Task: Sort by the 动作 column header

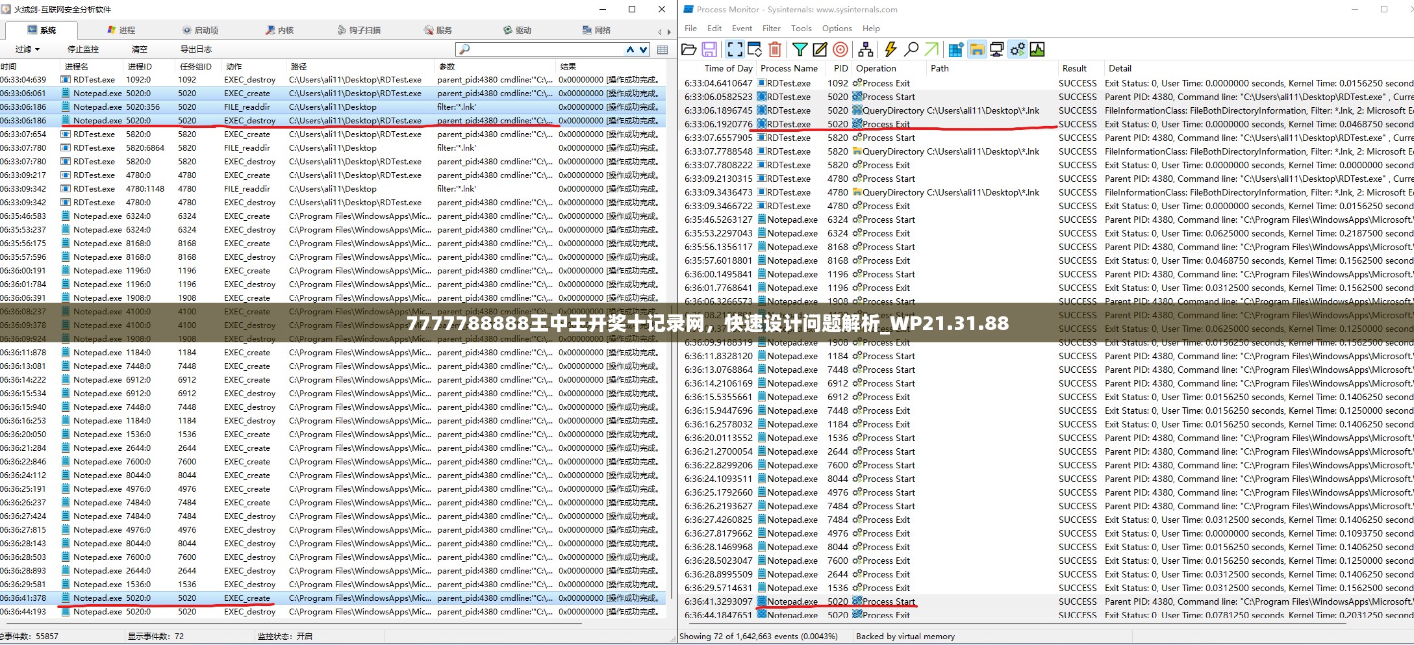Action: [253, 66]
